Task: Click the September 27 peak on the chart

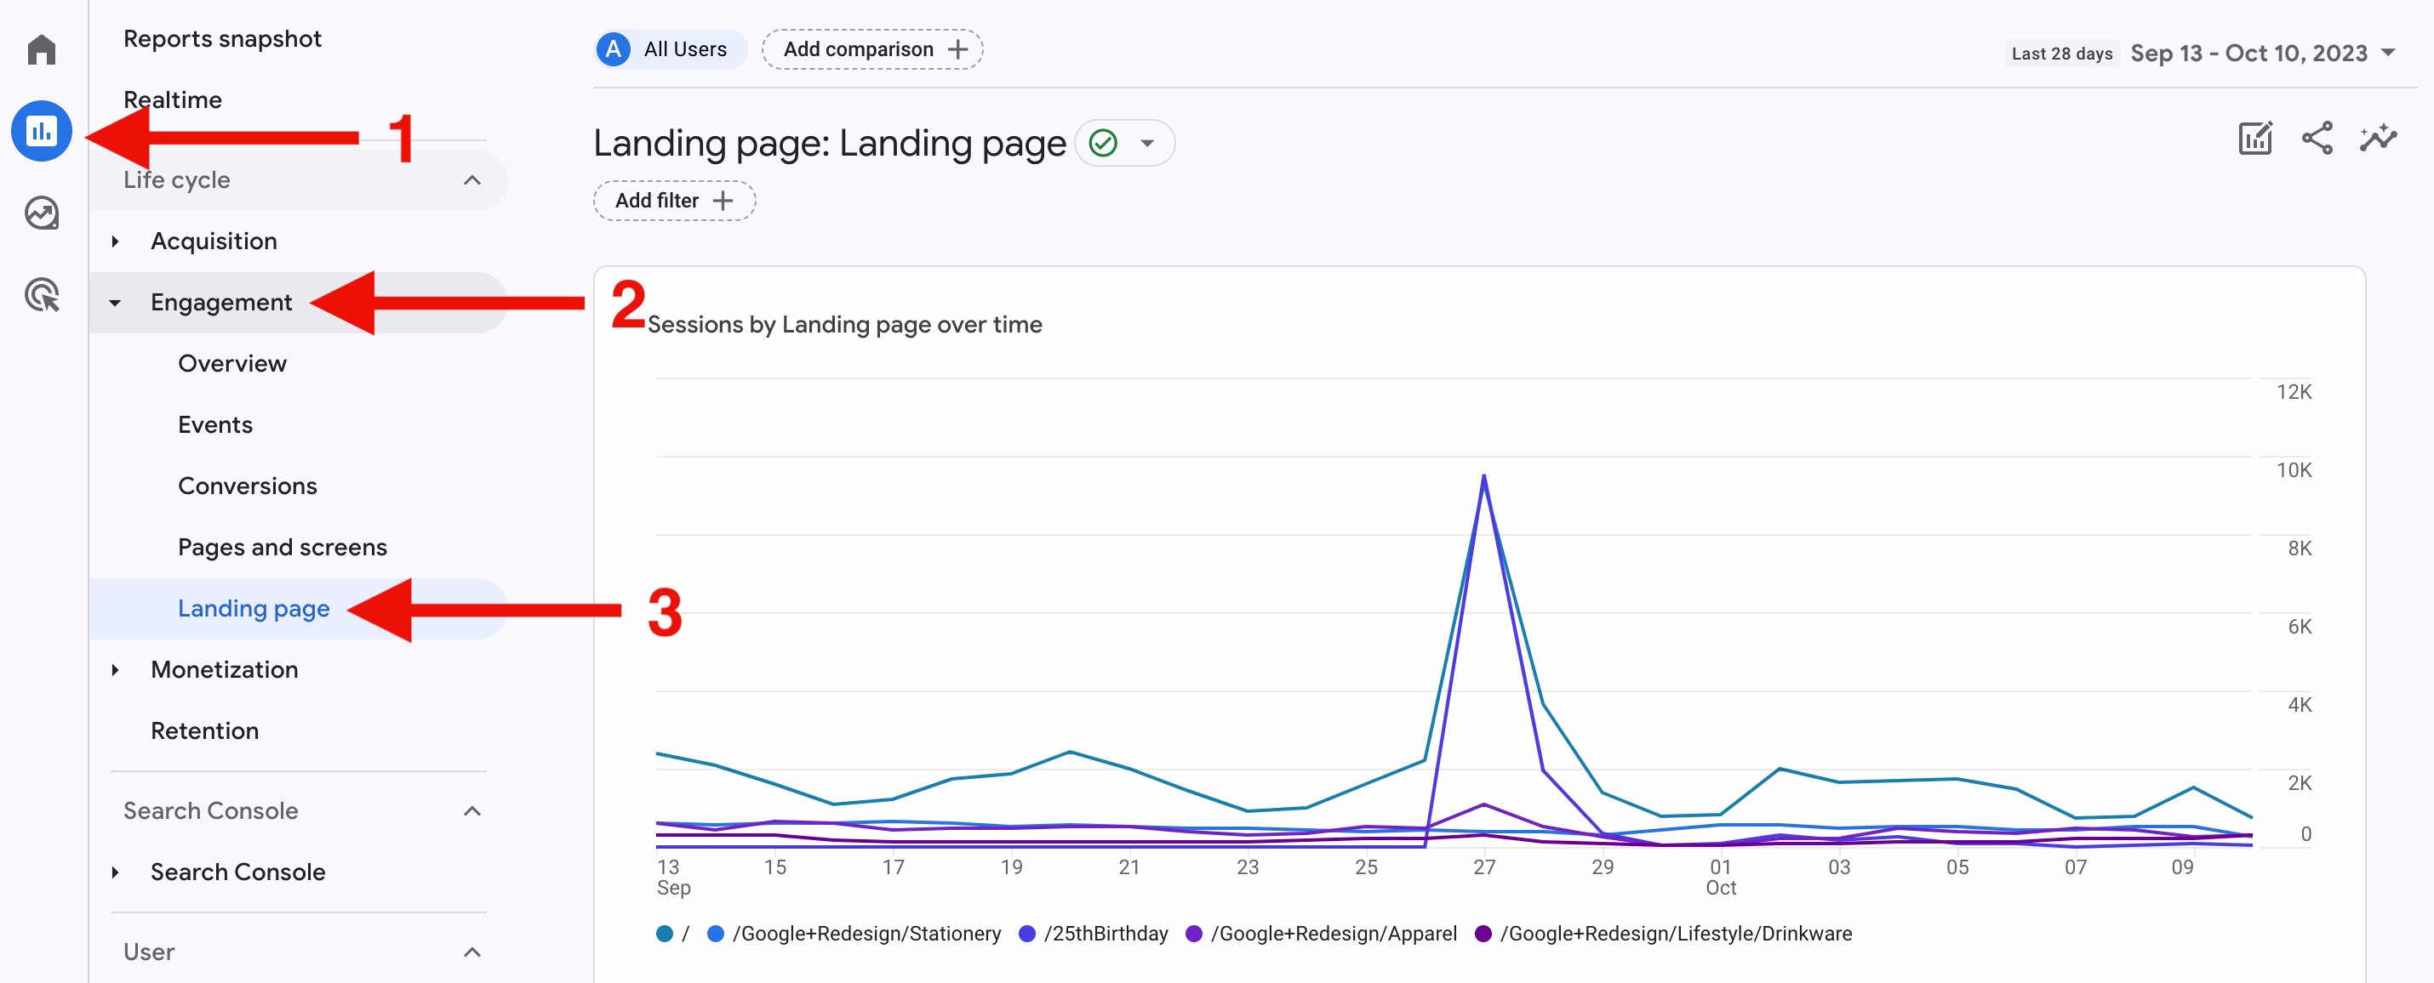Action: [x=1483, y=478]
